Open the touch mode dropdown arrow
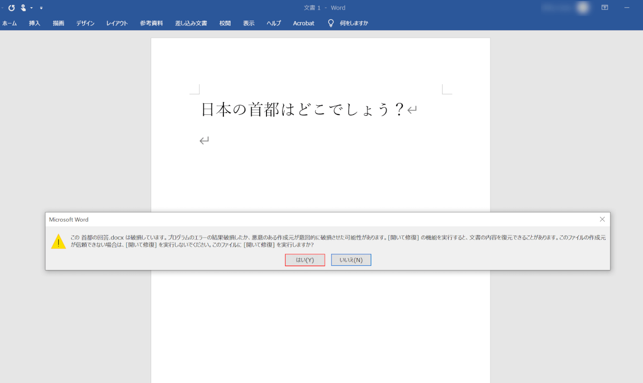Screen dimensions: 643x383 (x=32, y=8)
